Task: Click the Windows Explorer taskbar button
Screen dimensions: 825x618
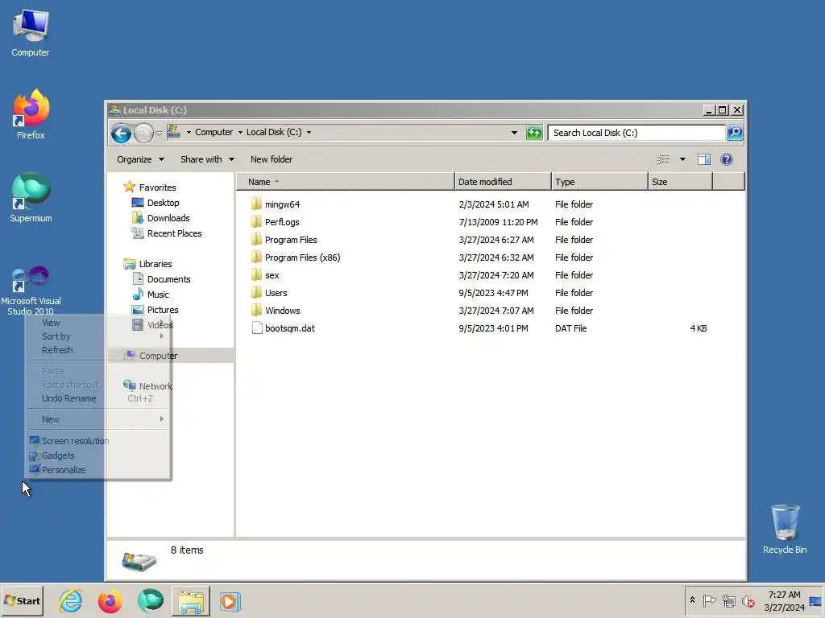Action: tap(190, 601)
